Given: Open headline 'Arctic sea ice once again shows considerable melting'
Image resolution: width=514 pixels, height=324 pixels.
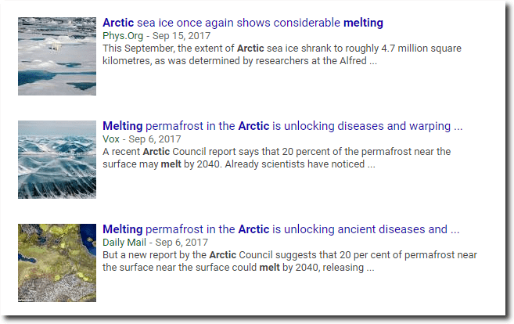Looking at the screenshot, I should (x=243, y=23).
